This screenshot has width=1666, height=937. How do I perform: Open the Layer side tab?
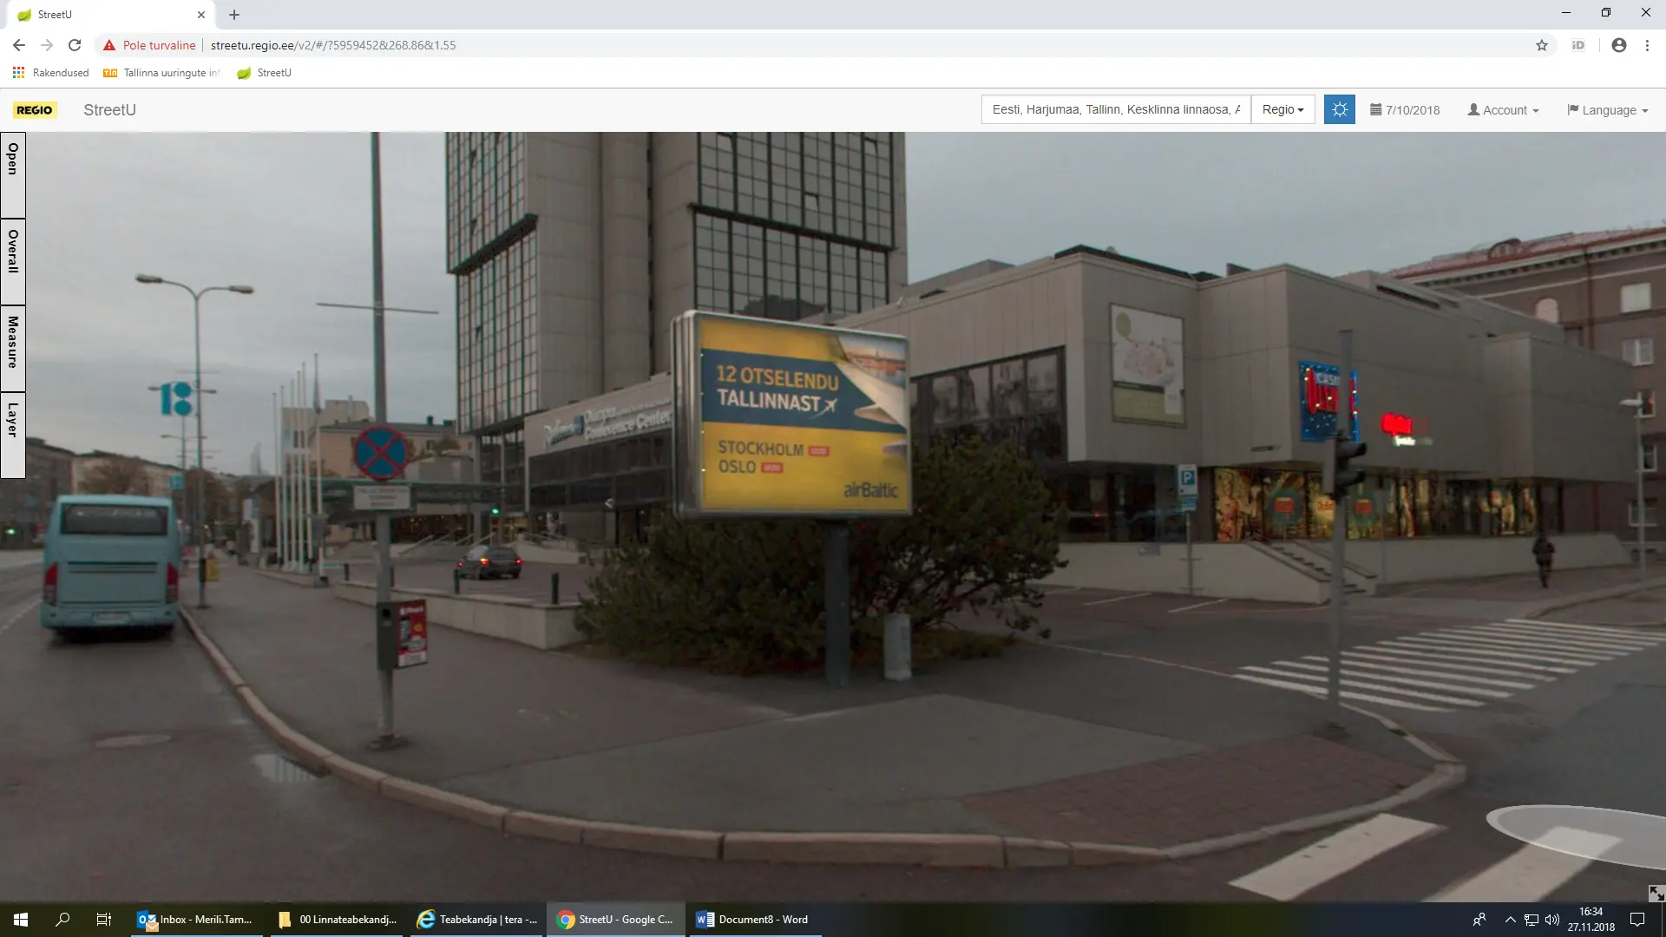click(13, 434)
